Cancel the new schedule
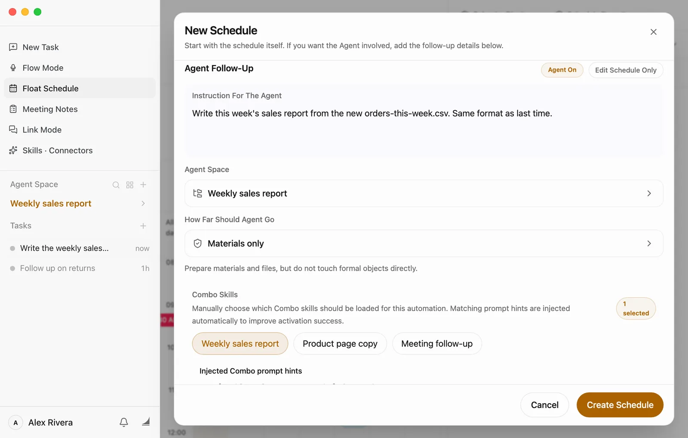Image resolution: width=688 pixels, height=438 pixels. [x=544, y=405]
